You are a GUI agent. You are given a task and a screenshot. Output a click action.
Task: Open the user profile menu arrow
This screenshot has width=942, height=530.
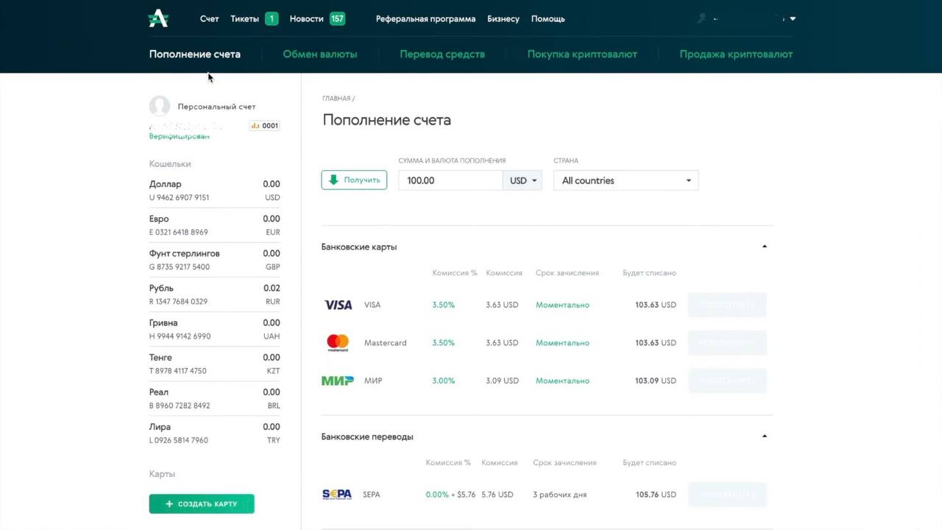793,19
